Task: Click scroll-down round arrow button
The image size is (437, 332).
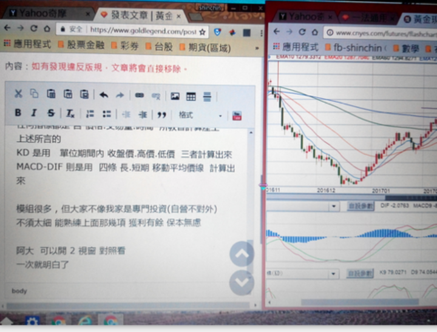Action: click(x=242, y=282)
